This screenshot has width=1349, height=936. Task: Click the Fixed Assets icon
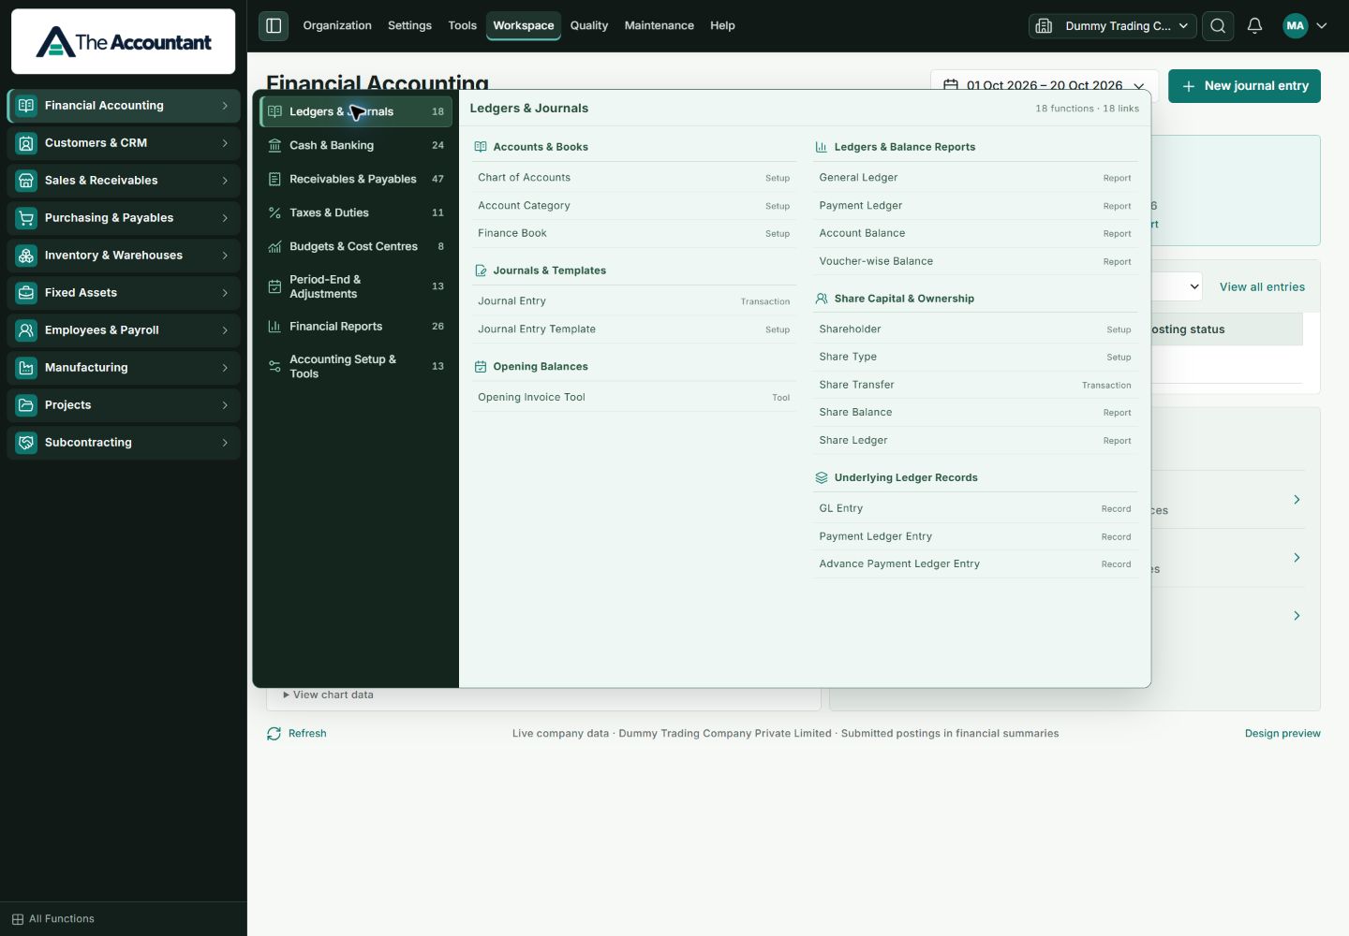(26, 293)
